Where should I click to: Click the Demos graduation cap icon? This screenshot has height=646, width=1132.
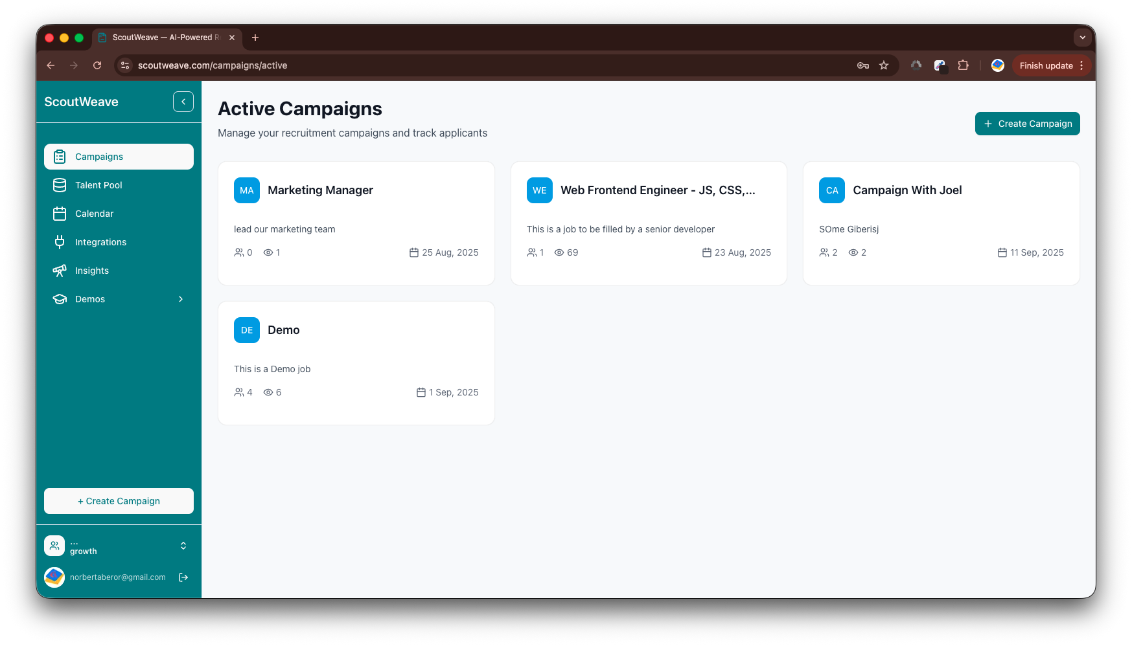[x=60, y=299]
